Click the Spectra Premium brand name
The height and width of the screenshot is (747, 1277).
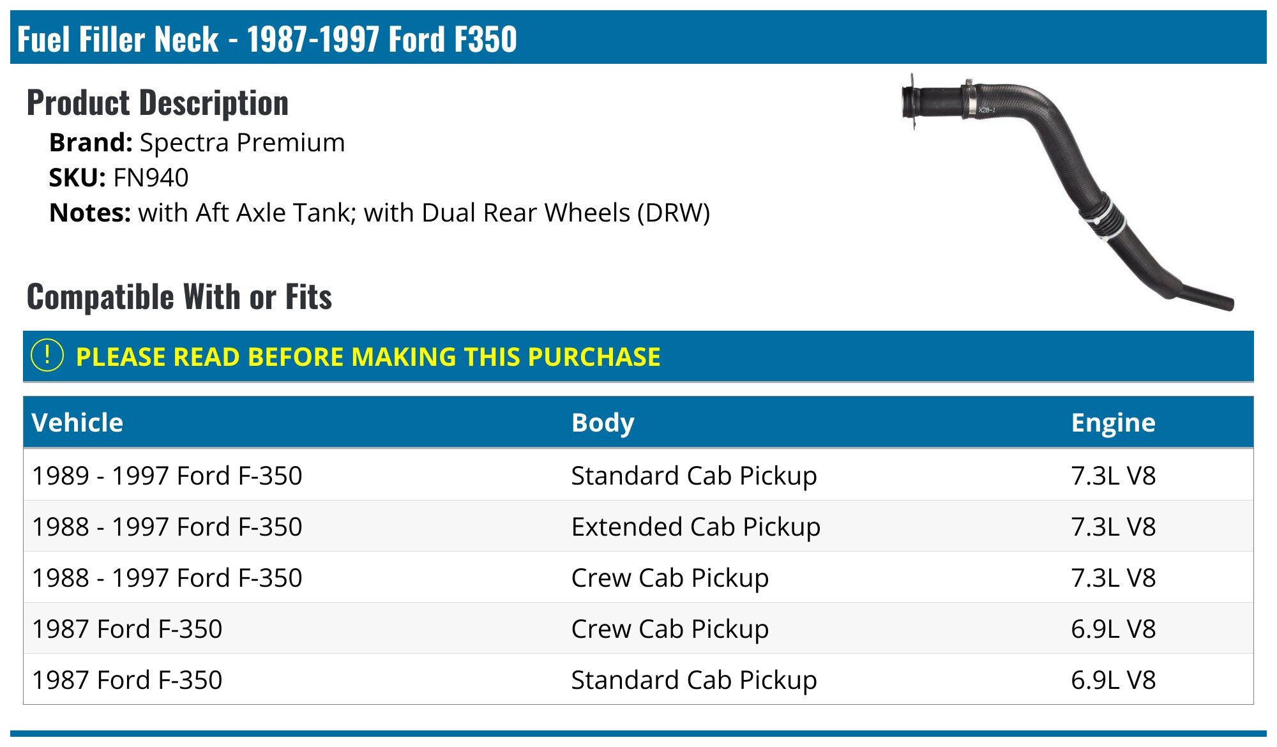[242, 142]
